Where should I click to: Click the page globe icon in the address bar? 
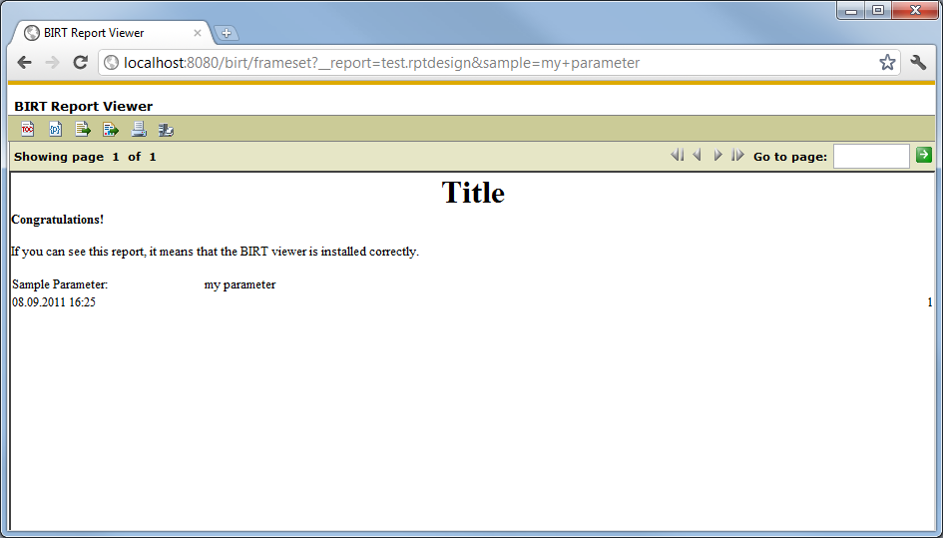click(111, 63)
